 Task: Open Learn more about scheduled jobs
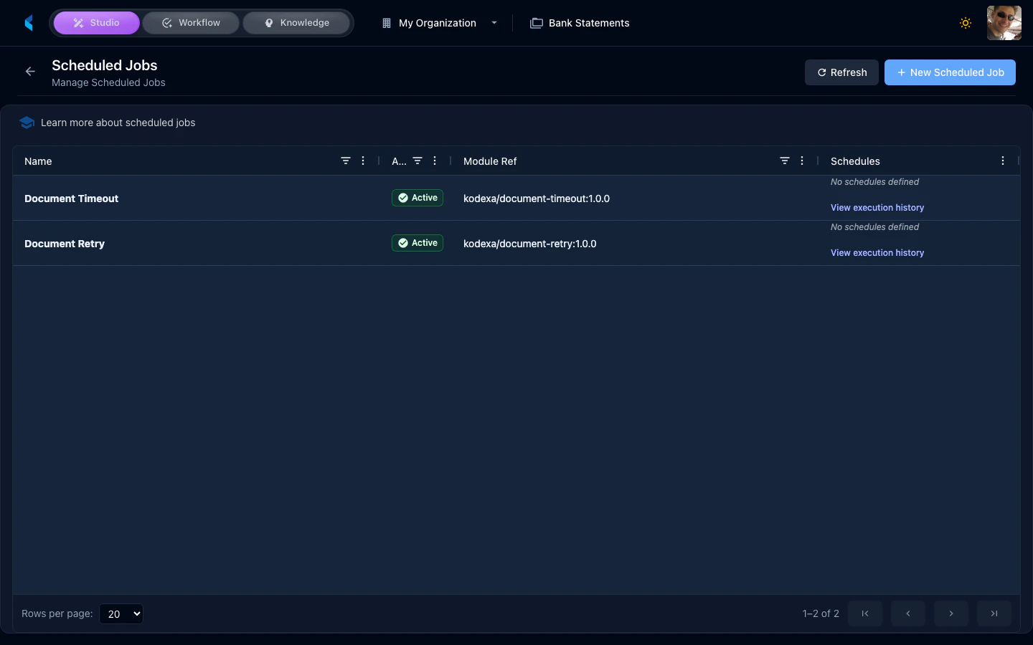(118, 122)
